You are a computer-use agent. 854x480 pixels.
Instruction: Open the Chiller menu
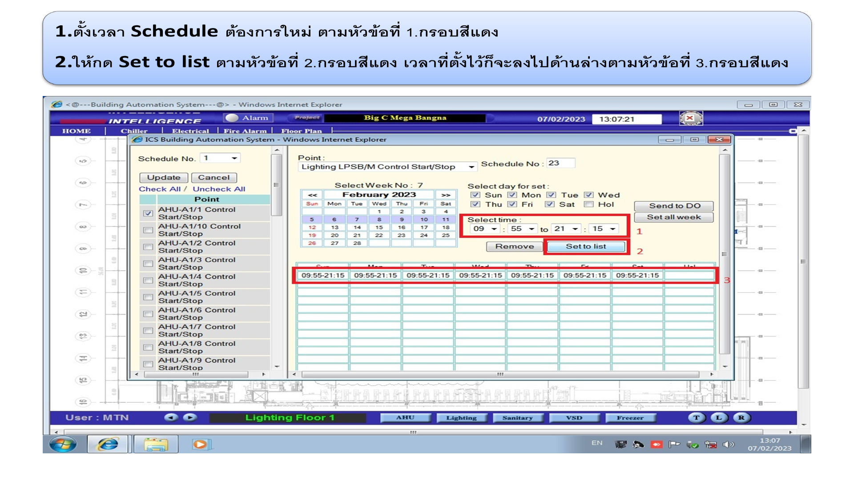click(x=134, y=131)
